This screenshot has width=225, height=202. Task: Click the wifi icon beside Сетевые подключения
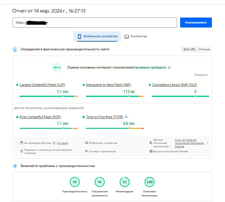point(86,151)
